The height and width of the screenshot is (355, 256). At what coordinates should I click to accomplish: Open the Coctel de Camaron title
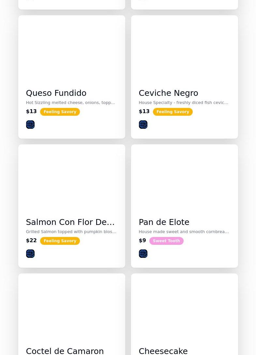pyautogui.click(x=65, y=351)
